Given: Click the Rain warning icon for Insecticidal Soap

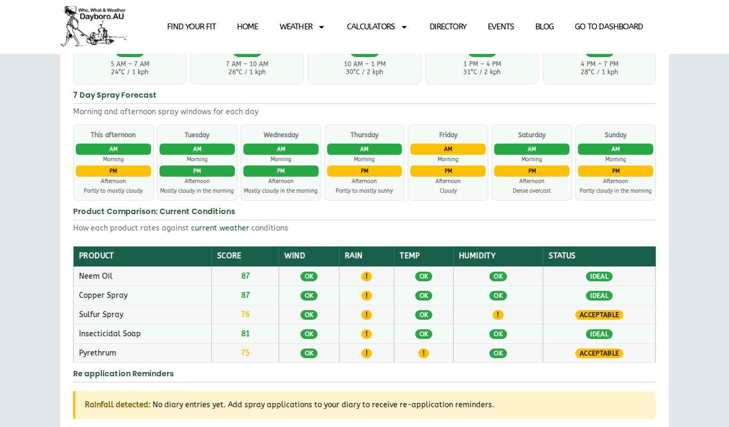Looking at the screenshot, I should (x=367, y=334).
